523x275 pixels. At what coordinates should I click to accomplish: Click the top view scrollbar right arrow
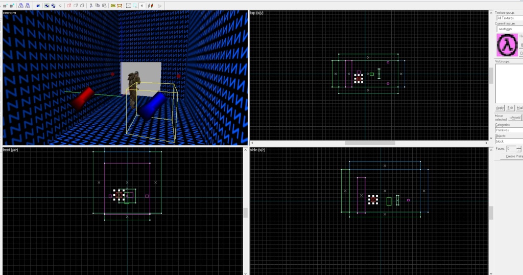[486, 143]
